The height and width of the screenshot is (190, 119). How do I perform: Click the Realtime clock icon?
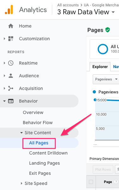pyautogui.click(x=11, y=63)
